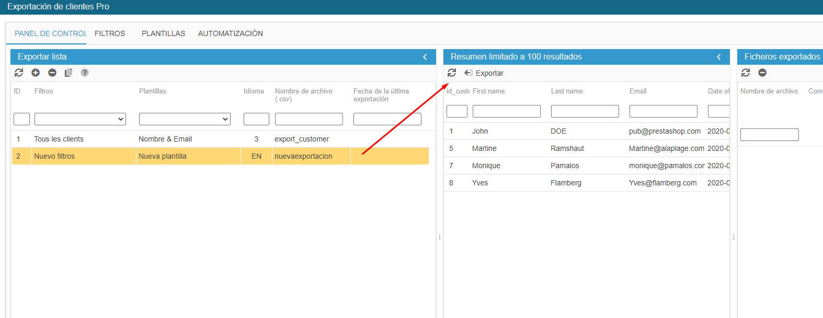The height and width of the screenshot is (318, 823).
Task: Focus the Email filter input
Action: coord(663,111)
